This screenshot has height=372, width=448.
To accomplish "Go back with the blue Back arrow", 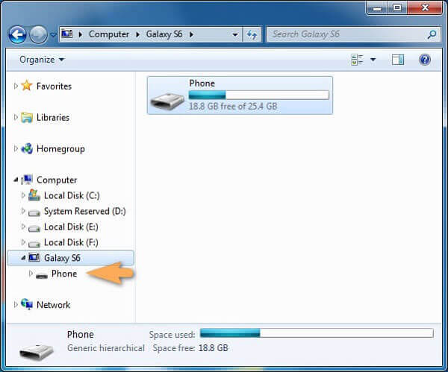I will pyautogui.click(x=17, y=35).
